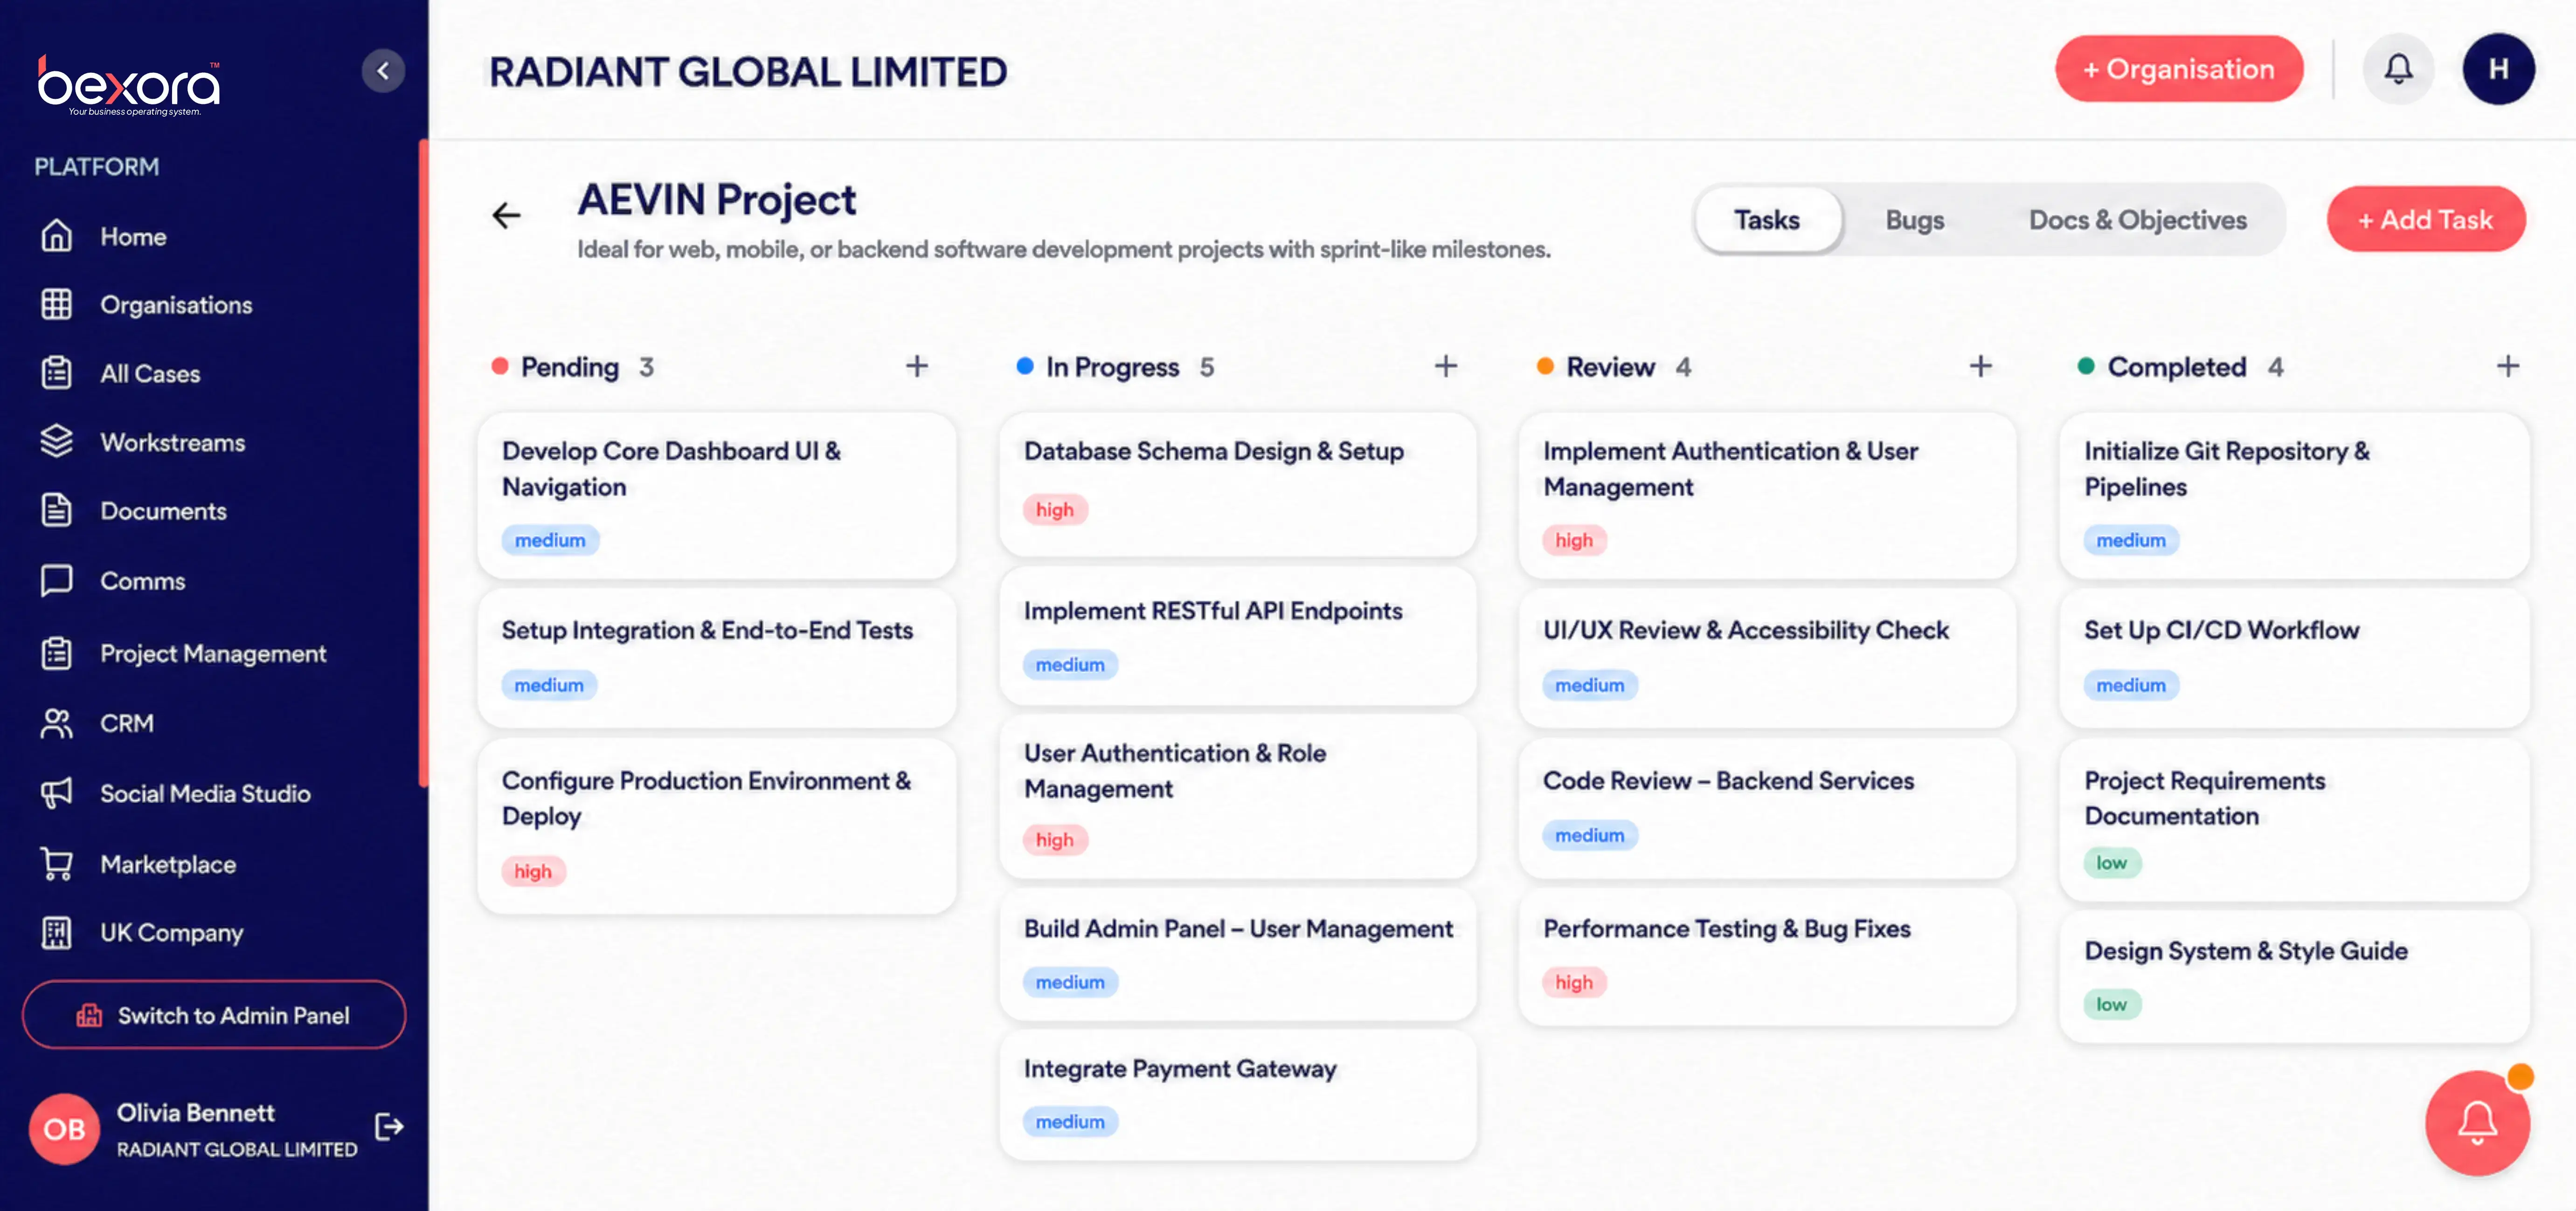Open Develop Core Dashboard UI & Navigation card

click(x=717, y=495)
